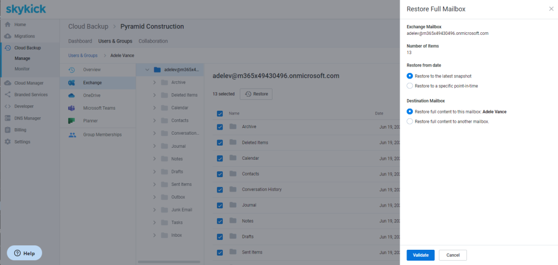
Task: Click the Microsoft Teams icon
Action: coord(71,108)
